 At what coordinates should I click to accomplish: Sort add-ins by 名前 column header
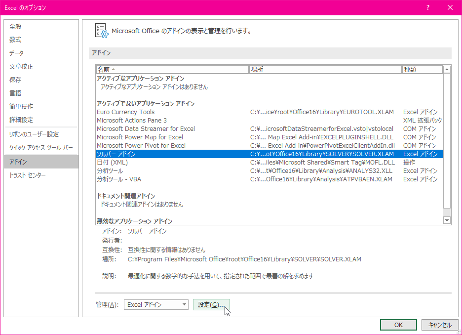click(172, 69)
